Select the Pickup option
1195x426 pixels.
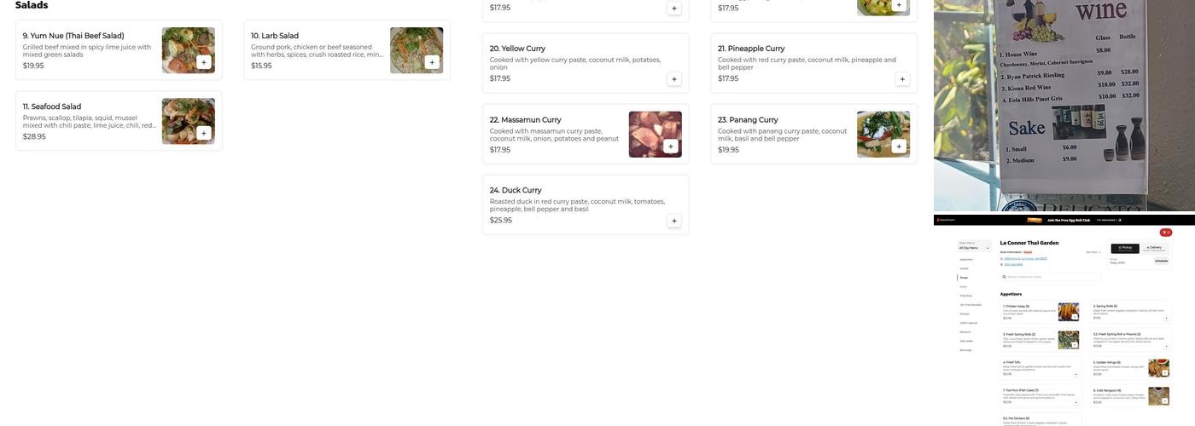[x=1125, y=248]
